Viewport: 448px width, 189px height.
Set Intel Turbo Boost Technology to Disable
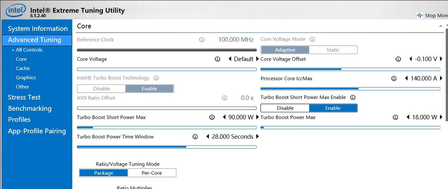coord(101,88)
